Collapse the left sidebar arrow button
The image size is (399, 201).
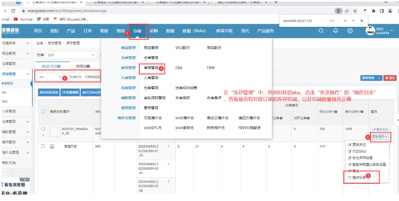(12, 172)
